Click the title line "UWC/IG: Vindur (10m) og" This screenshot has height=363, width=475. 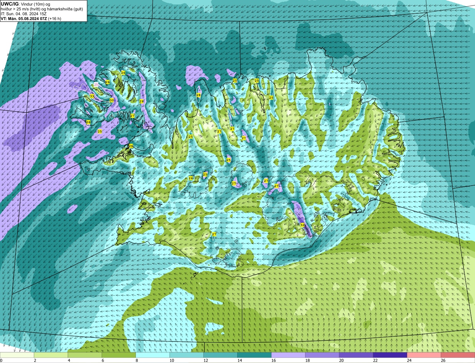point(25,4)
